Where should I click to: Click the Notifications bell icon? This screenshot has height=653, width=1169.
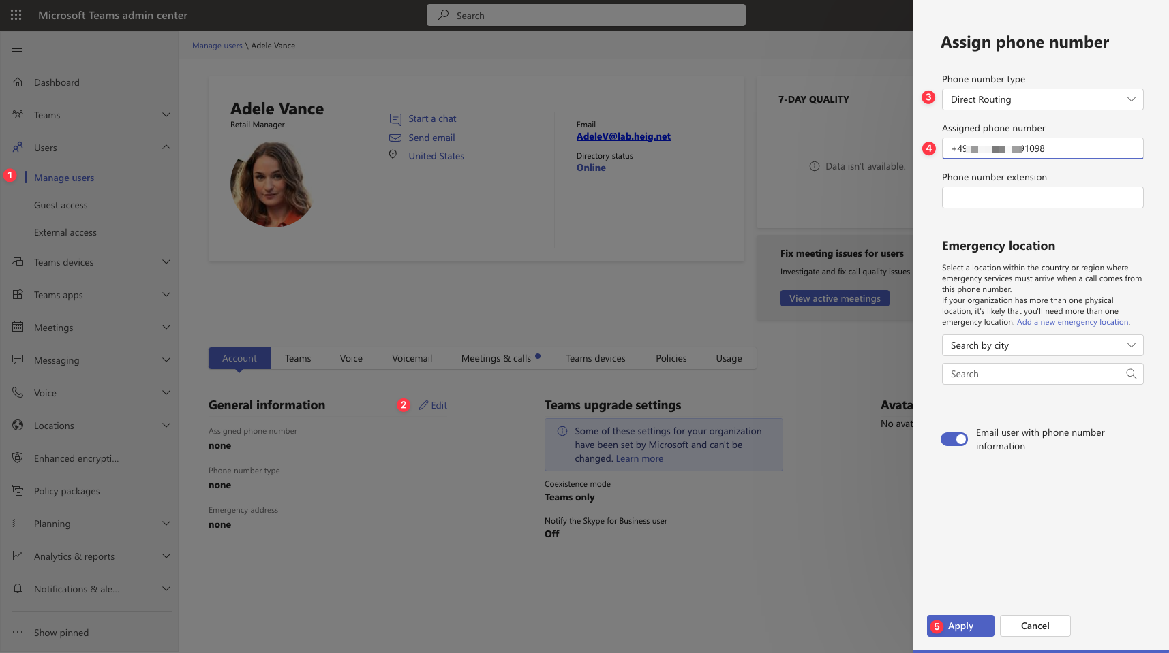[18, 588]
